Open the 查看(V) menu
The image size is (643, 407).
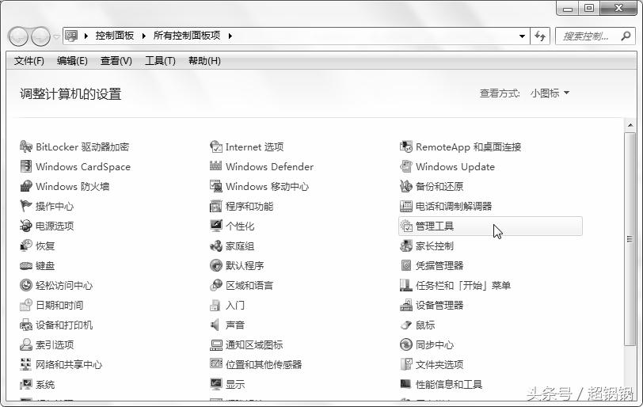click(116, 61)
